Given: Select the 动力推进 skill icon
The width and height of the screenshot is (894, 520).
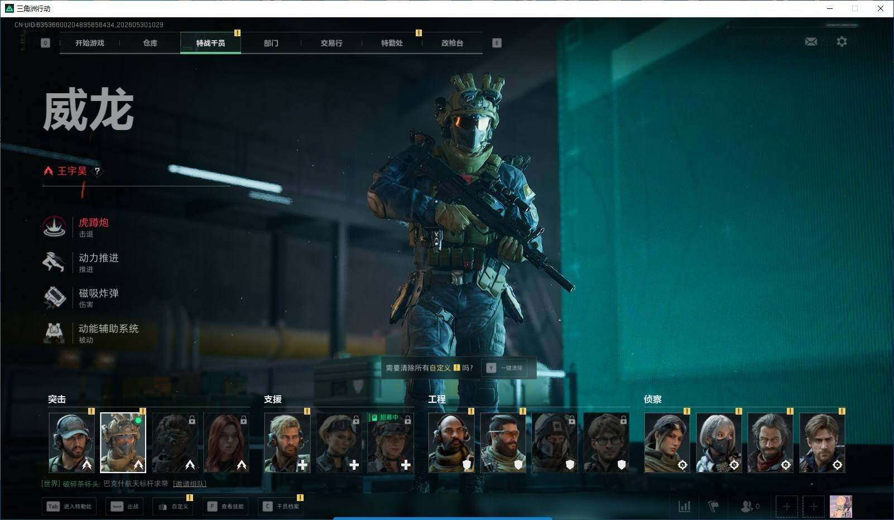Looking at the screenshot, I should tap(54, 262).
